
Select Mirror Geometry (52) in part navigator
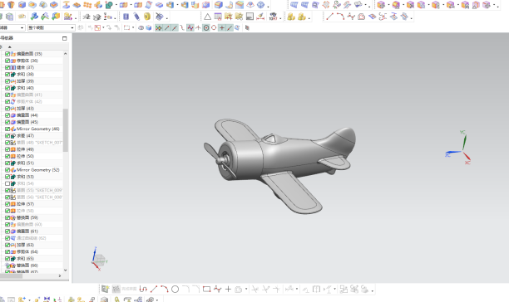pos(38,170)
